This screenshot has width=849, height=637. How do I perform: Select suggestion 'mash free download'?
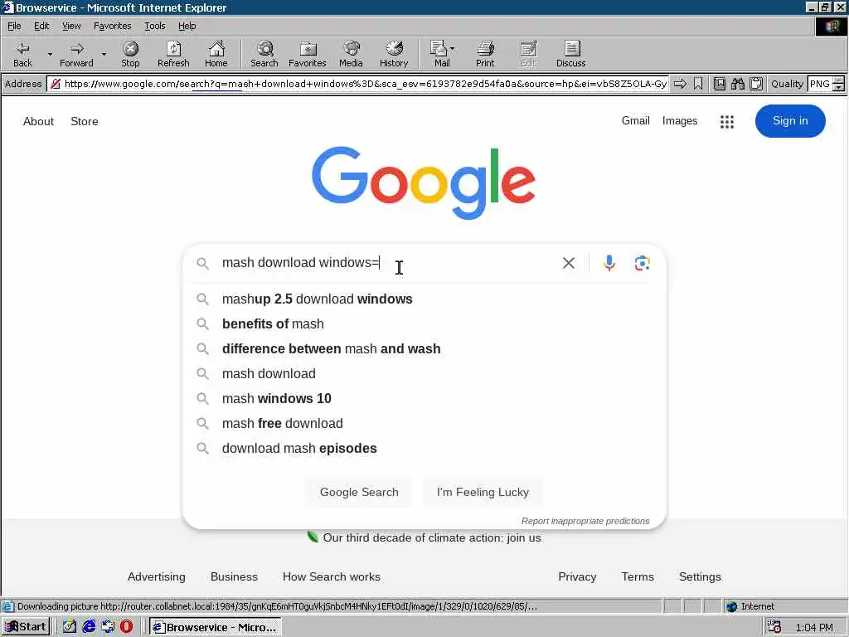424,424
